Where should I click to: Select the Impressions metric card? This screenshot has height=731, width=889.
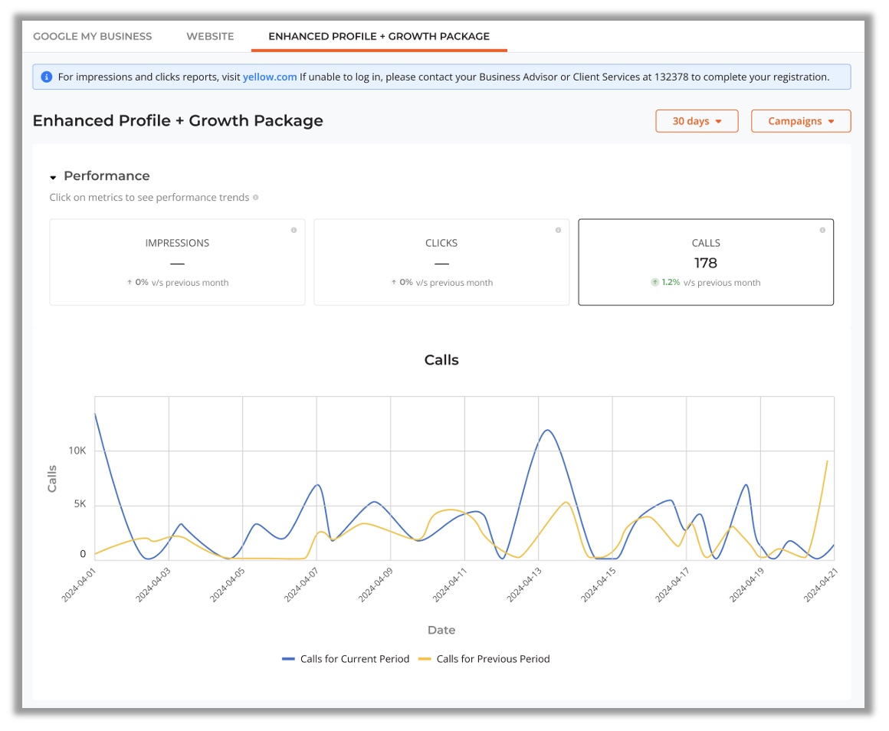click(177, 262)
